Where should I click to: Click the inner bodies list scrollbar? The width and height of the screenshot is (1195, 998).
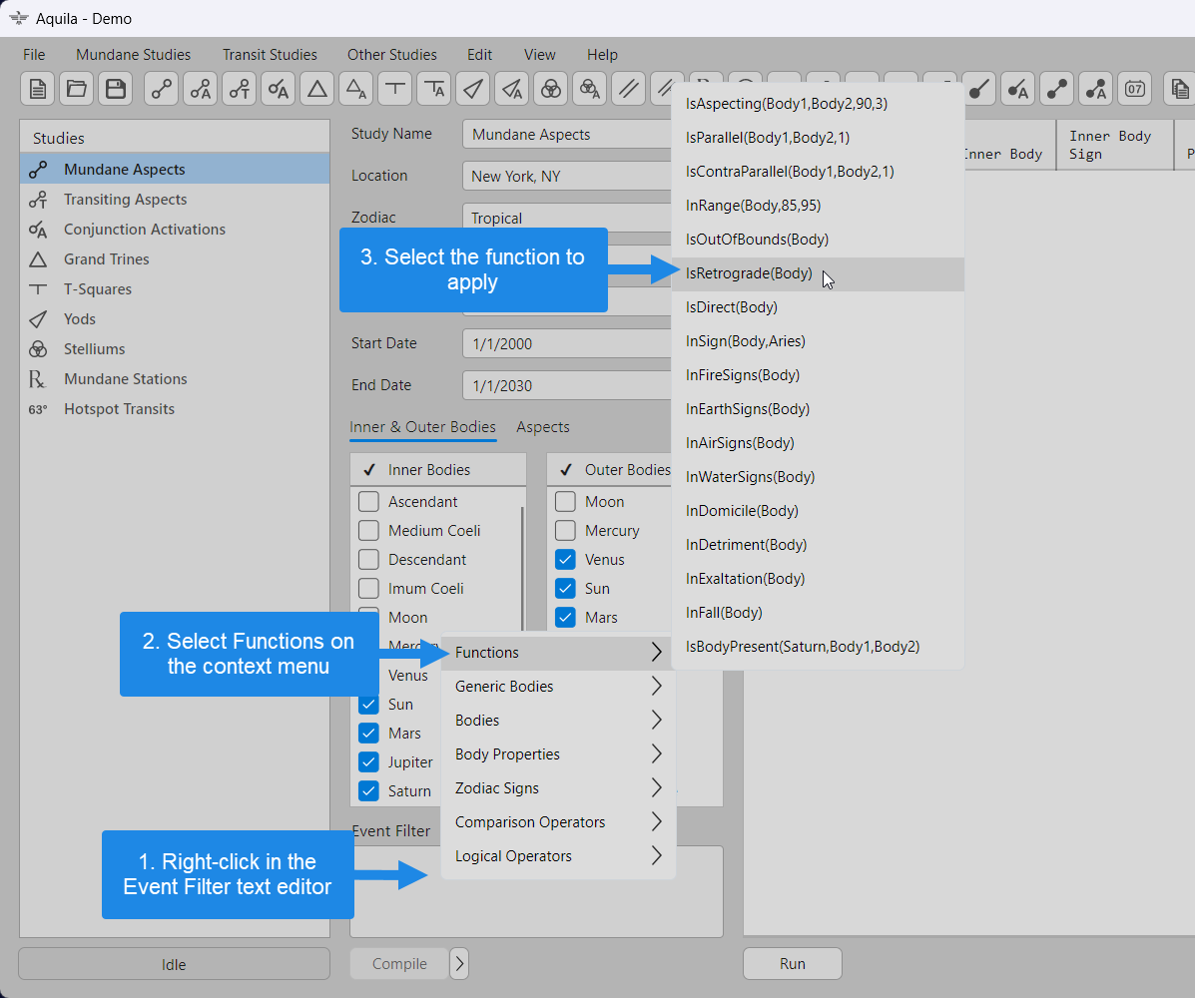[522, 559]
